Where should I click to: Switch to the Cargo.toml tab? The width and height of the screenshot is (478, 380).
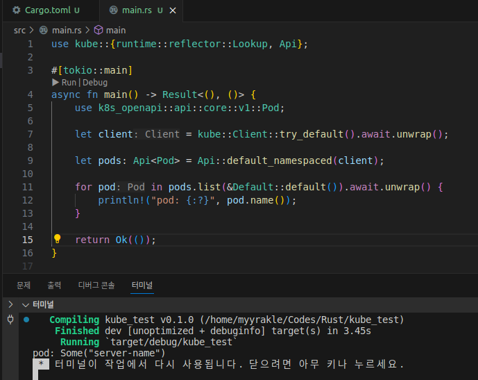(x=47, y=10)
